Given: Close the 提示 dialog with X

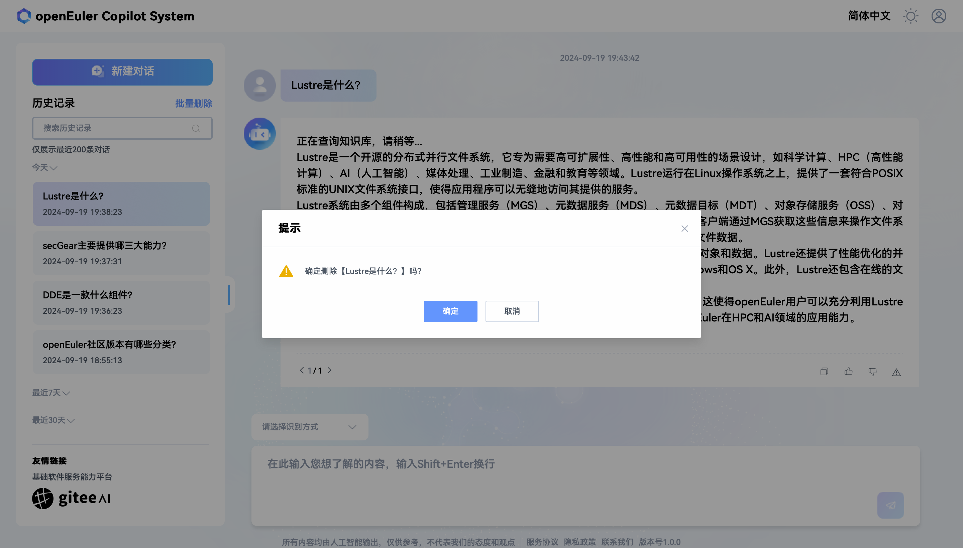Looking at the screenshot, I should (684, 229).
